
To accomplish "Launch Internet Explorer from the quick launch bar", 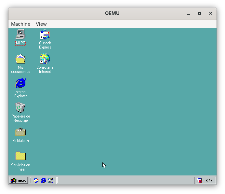I will [43, 180].
